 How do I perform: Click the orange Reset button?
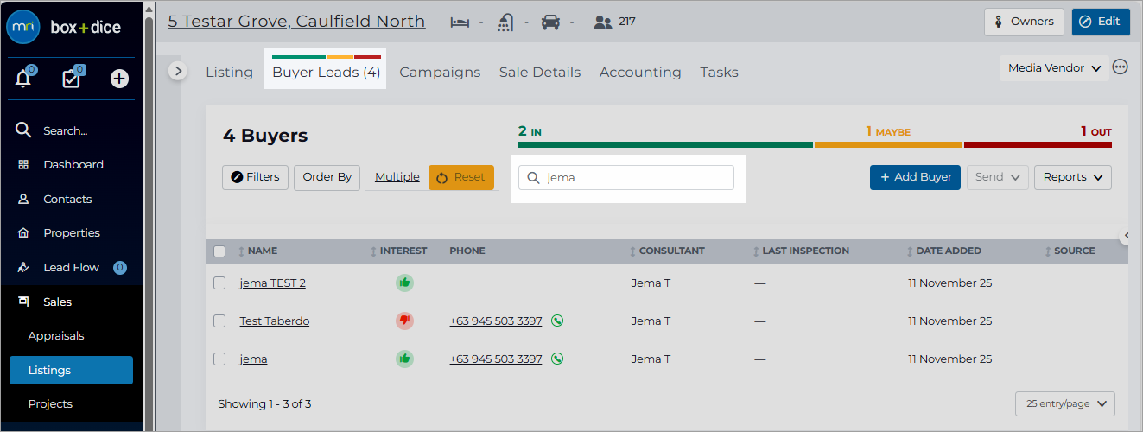461,177
